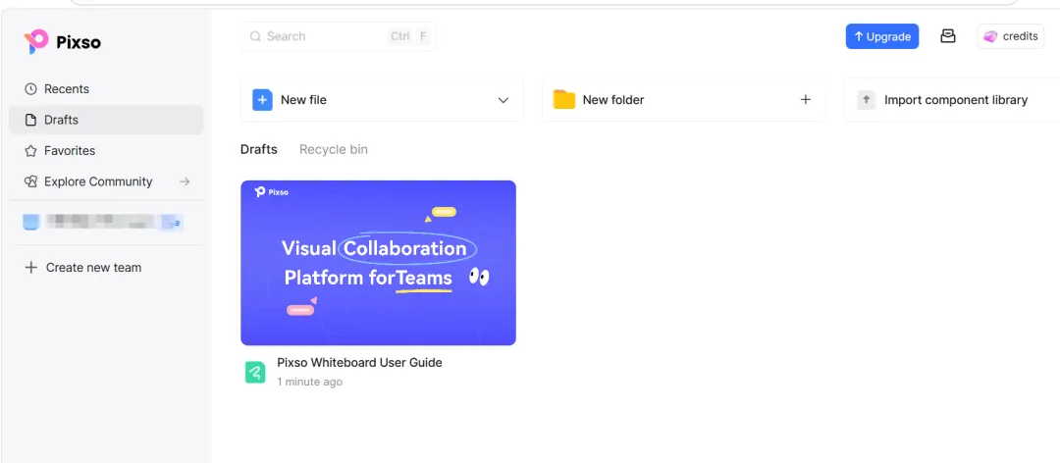
Task: Click the blue New file plus icon
Action: [x=262, y=100]
